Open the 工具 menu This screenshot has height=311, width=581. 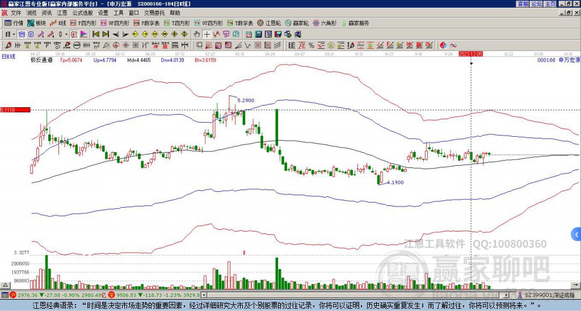[118, 13]
